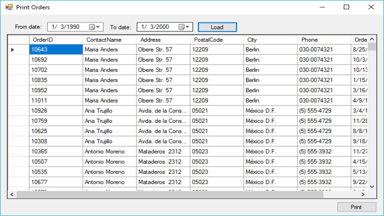Click Berlin in the 10643 row
Screen dimensions: 384x216
[x=271, y=49]
